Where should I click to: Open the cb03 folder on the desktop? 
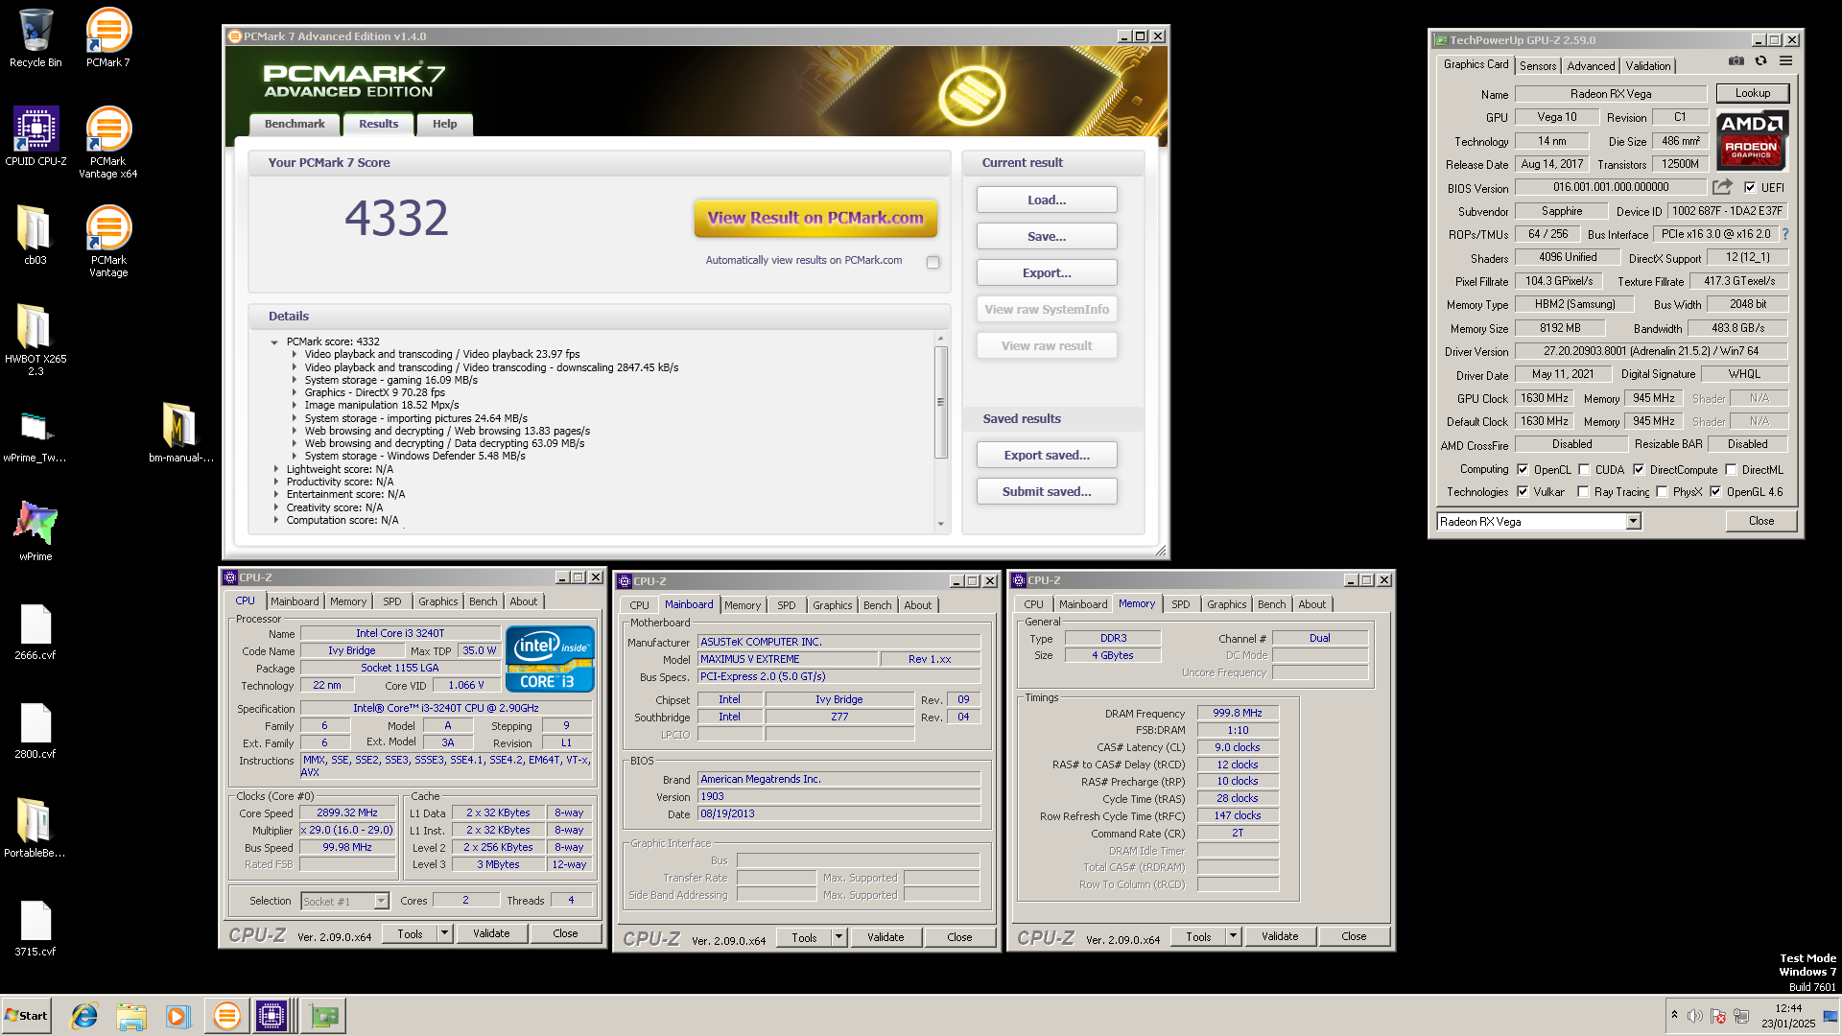point(35,236)
